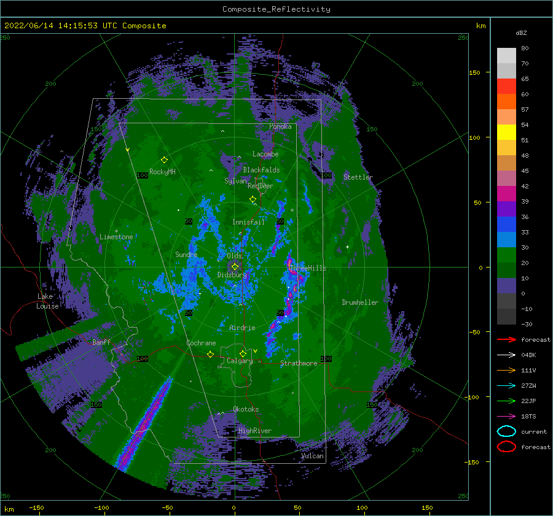This screenshot has height=516, width=553.
Task: Select the purple swatch below 39 dBZ
Action: coord(506,209)
